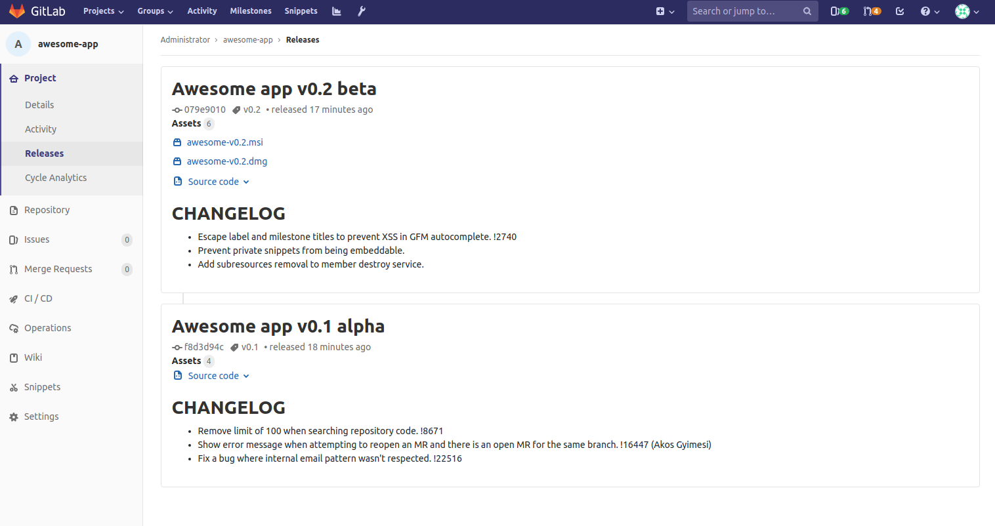Expand the Source code assets for v0.2
The height and width of the screenshot is (526, 995).
click(213, 181)
